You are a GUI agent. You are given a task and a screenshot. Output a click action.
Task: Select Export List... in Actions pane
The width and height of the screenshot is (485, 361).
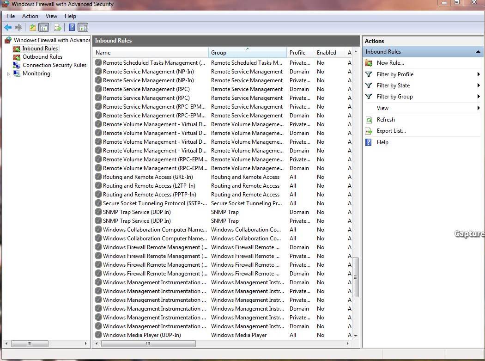tap(391, 131)
